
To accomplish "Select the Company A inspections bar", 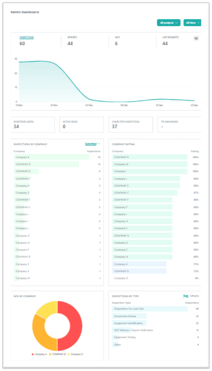I will (52, 157).
